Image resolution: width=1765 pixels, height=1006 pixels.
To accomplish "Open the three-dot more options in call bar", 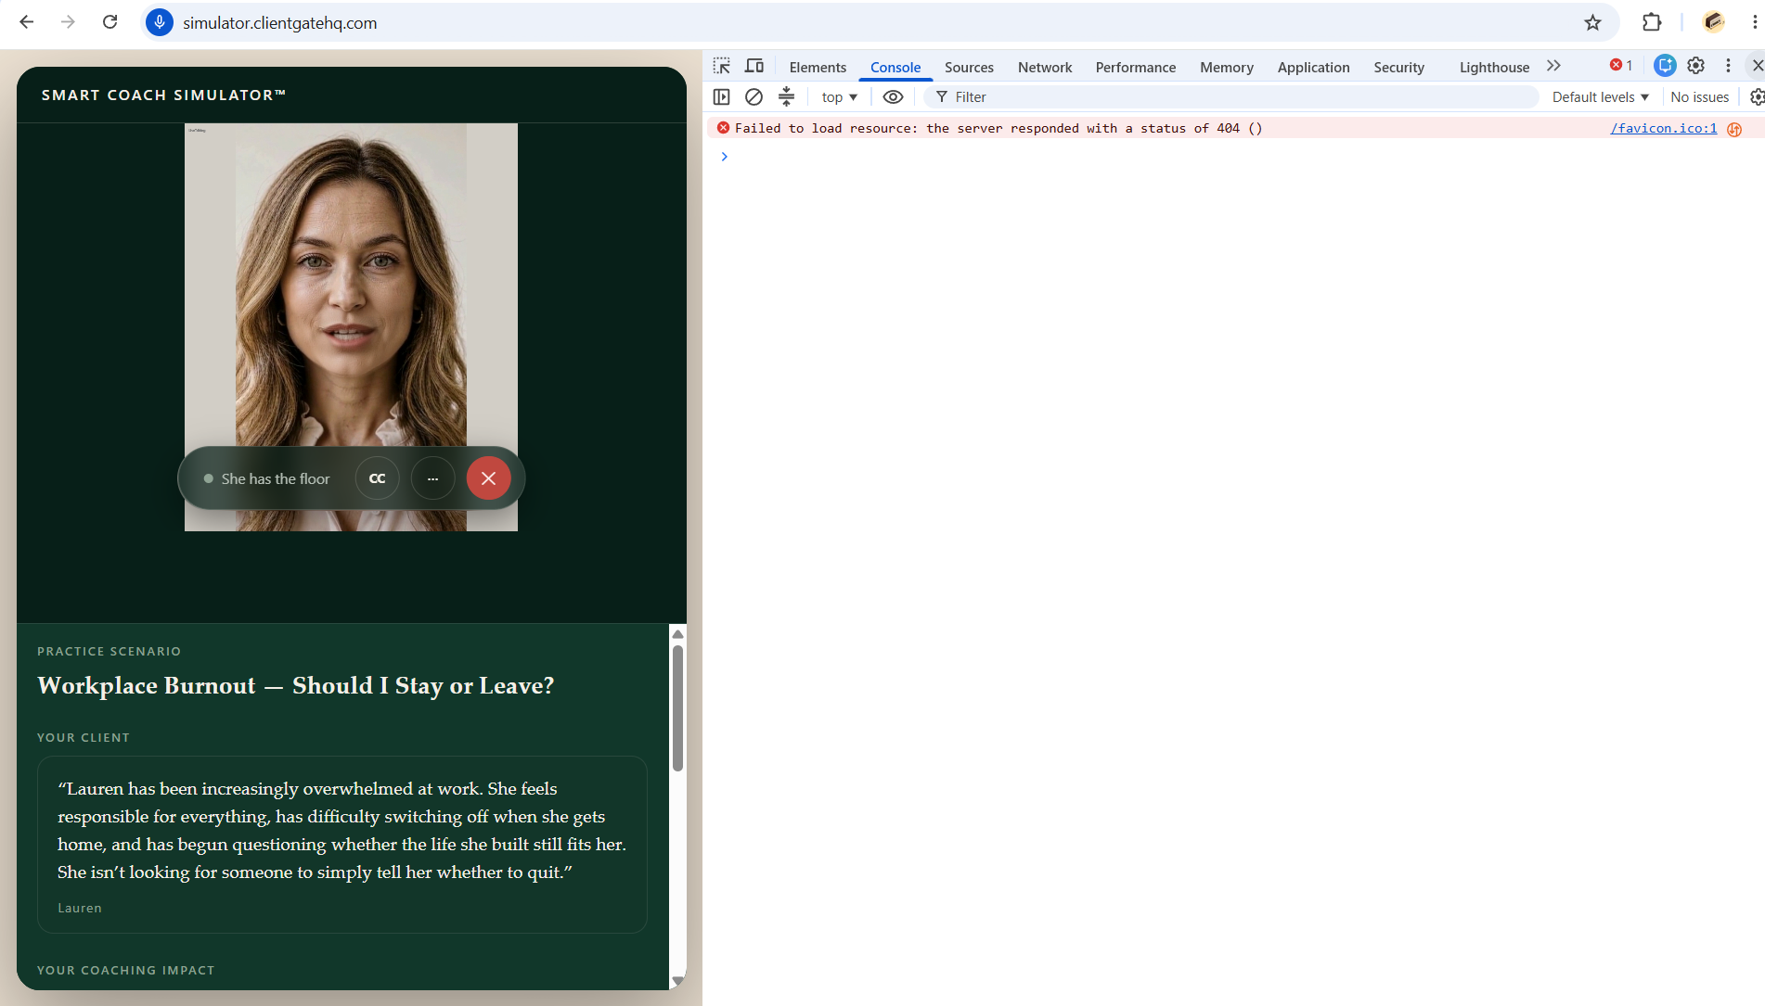I will coord(432,478).
